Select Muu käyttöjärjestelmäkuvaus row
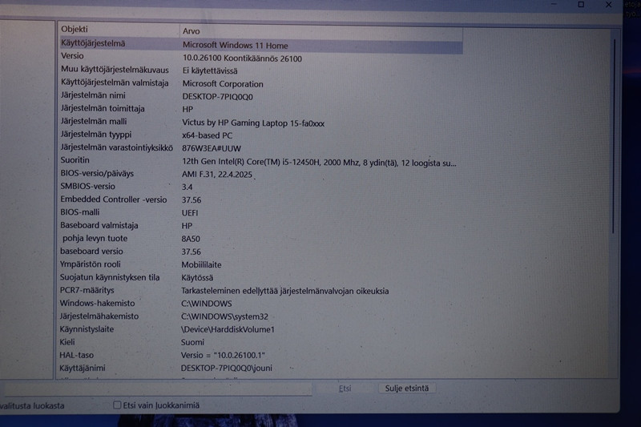641x427 pixels. (261, 70)
